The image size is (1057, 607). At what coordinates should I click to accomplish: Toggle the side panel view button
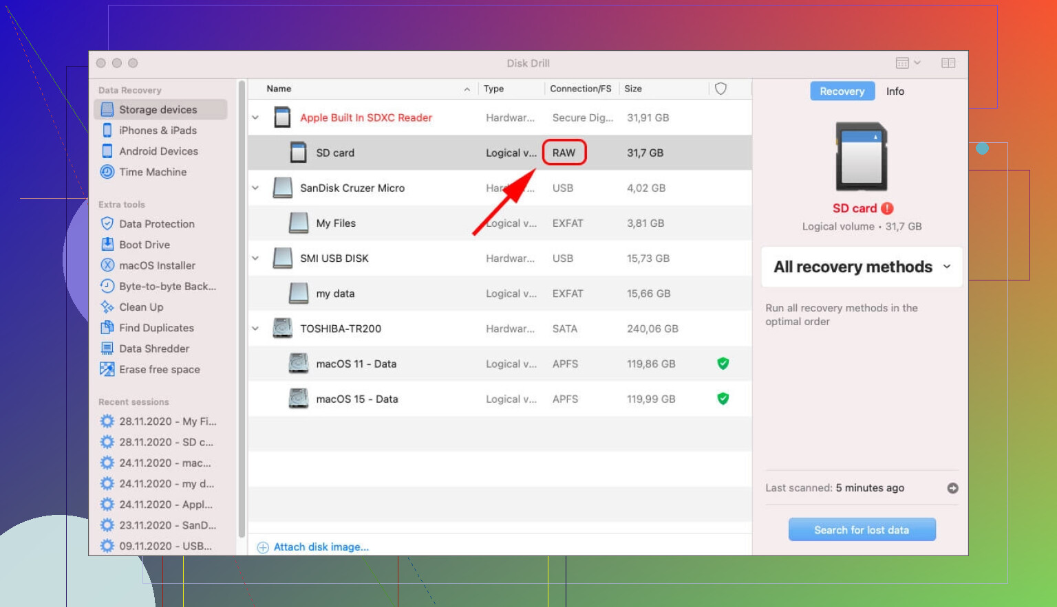point(948,63)
